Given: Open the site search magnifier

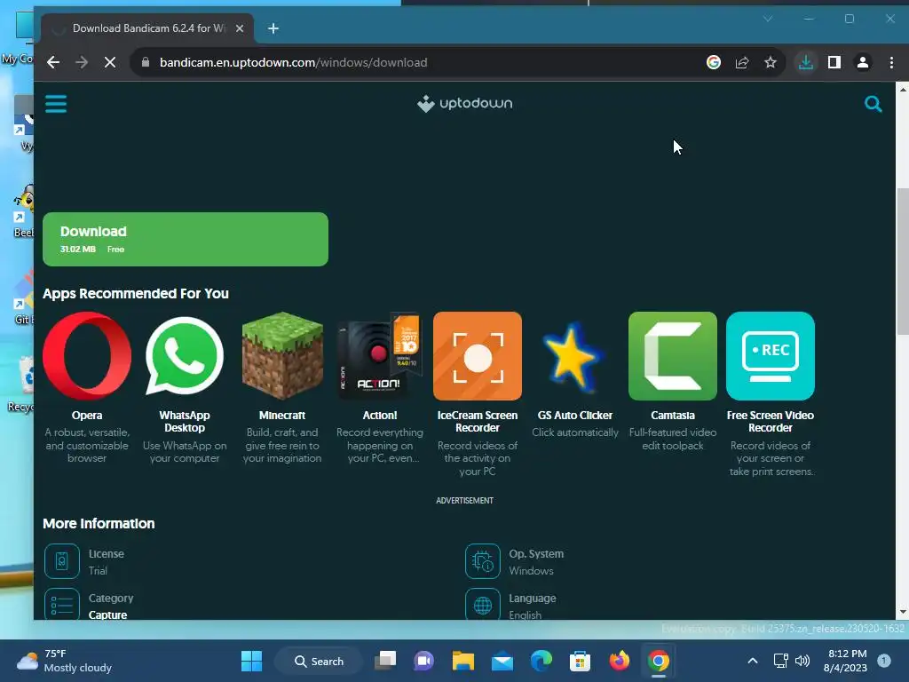Looking at the screenshot, I should pos(873,104).
